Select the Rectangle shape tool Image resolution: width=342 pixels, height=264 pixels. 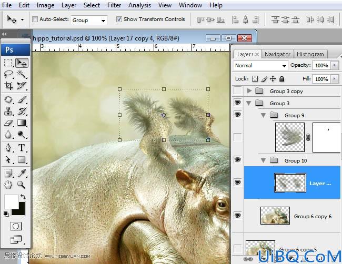[22, 159]
